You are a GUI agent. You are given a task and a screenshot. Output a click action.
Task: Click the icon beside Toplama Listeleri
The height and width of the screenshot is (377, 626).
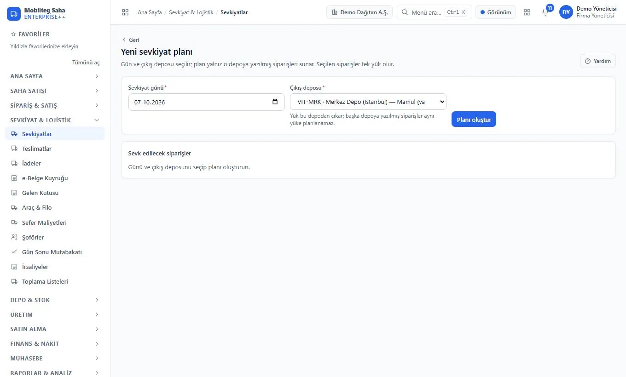[x=14, y=281]
